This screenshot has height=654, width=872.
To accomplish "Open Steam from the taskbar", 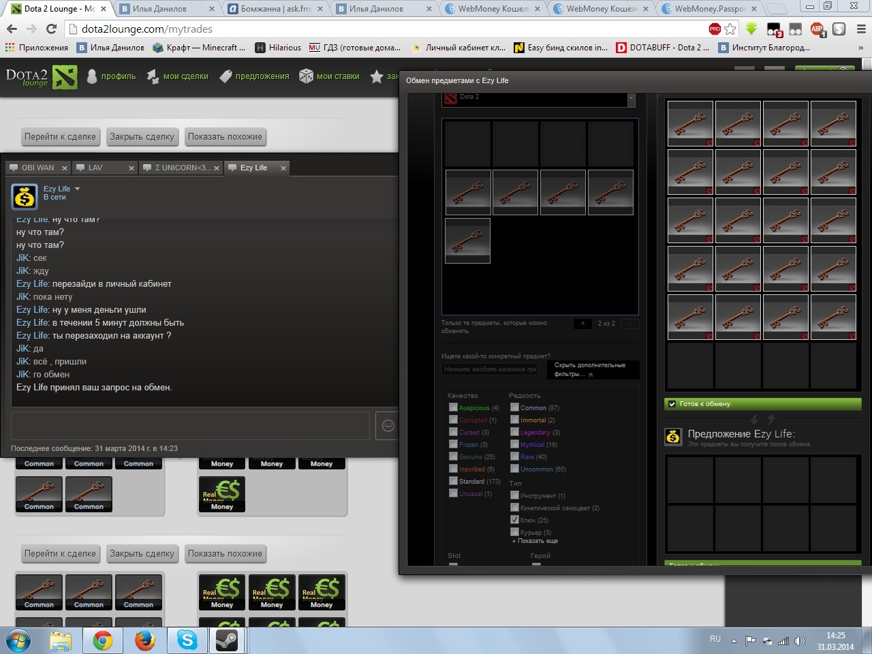I will tap(226, 641).
